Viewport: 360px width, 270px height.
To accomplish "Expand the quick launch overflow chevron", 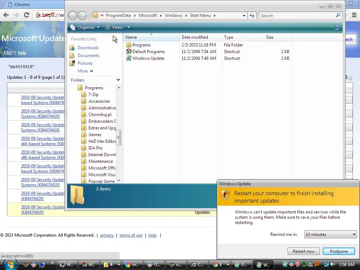I will click(52, 263).
